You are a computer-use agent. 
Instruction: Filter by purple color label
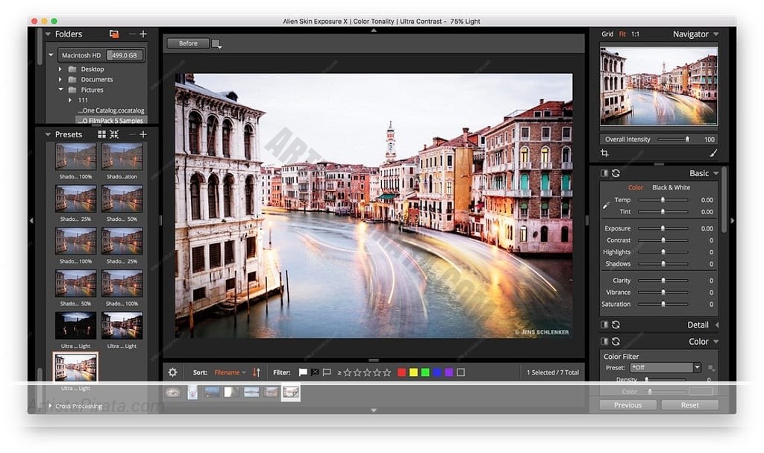[448, 372]
